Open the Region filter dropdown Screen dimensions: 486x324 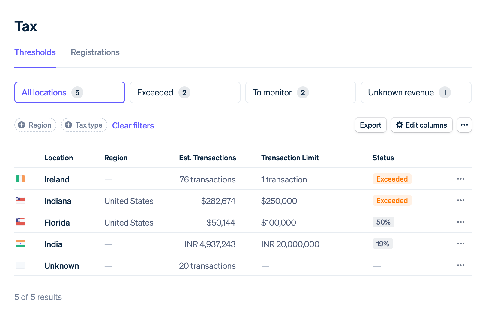pos(35,125)
